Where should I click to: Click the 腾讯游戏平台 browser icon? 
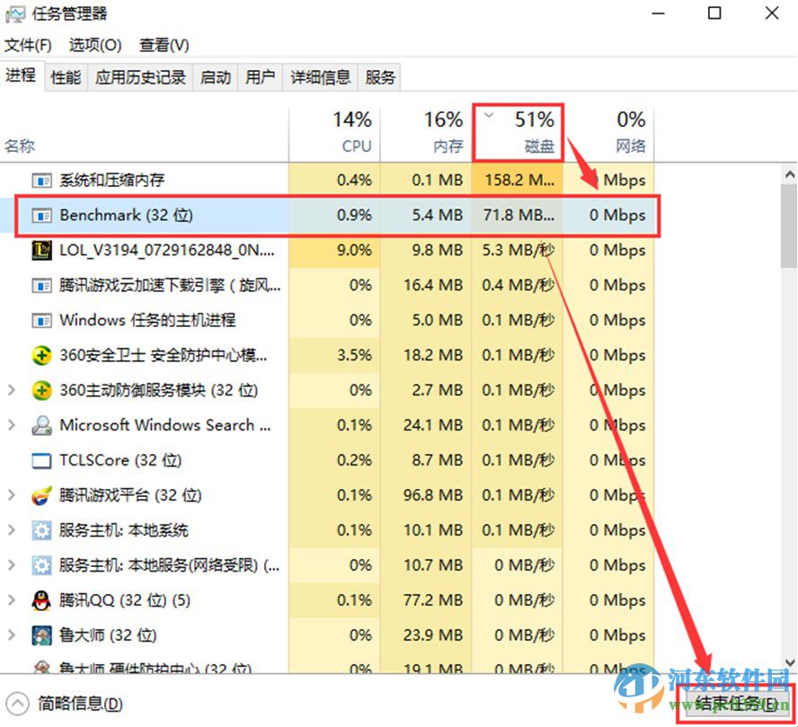tap(42, 495)
